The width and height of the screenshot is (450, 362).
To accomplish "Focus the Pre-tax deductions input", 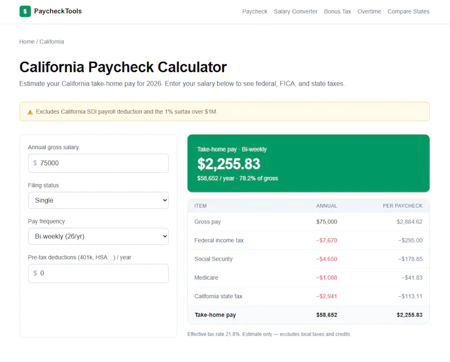I will pos(98,273).
